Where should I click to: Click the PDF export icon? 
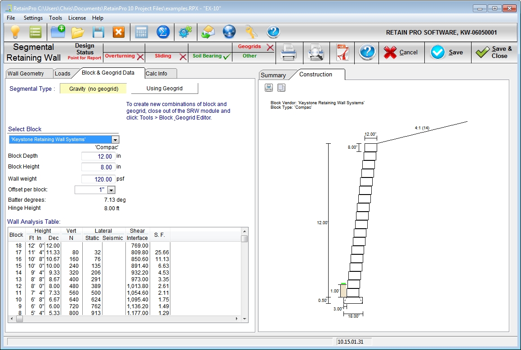click(343, 53)
